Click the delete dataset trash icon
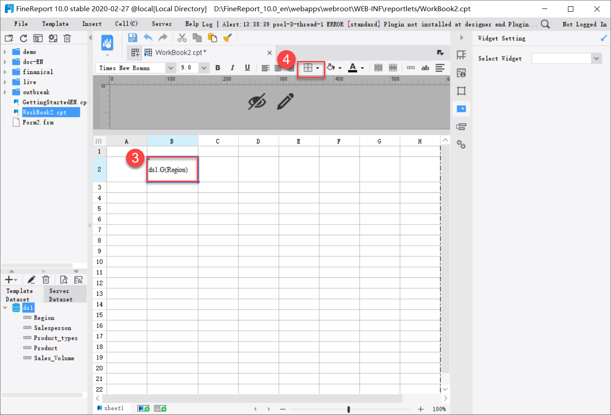The image size is (611, 415). click(x=46, y=279)
